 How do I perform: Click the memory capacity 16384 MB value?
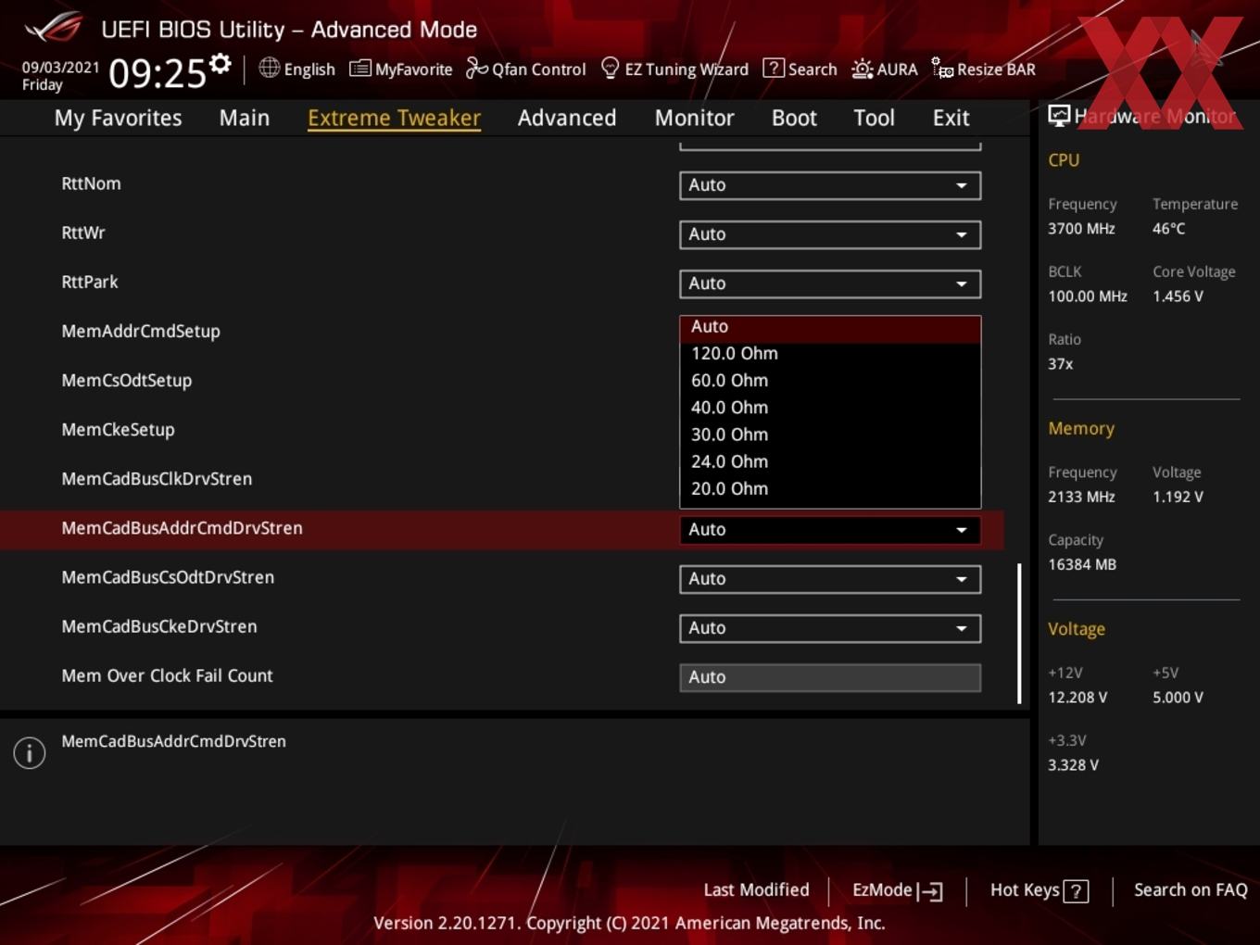[1082, 564]
